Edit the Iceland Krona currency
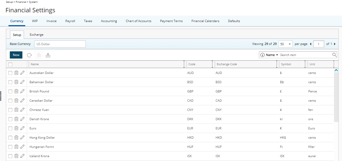The height and width of the screenshot is (161, 342). click(22, 156)
